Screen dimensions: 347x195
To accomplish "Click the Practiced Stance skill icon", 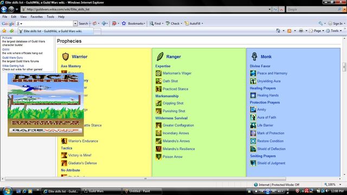I will coord(158,89).
